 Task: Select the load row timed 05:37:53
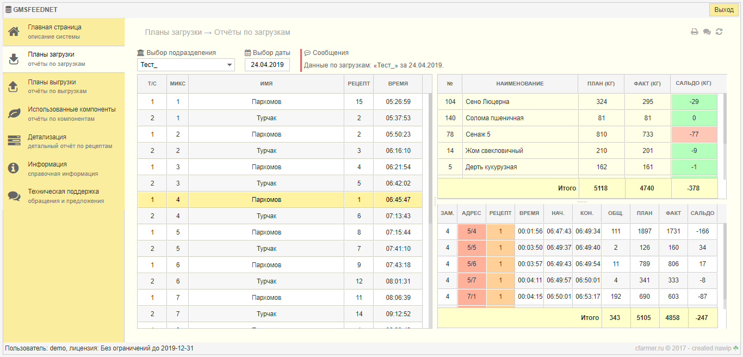tap(280, 118)
